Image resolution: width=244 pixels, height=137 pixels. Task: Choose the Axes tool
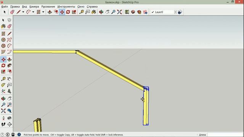coord(3,91)
